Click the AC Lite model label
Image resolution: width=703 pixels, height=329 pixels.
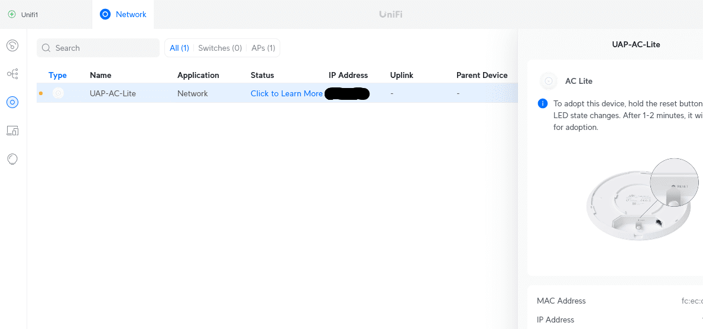579,81
